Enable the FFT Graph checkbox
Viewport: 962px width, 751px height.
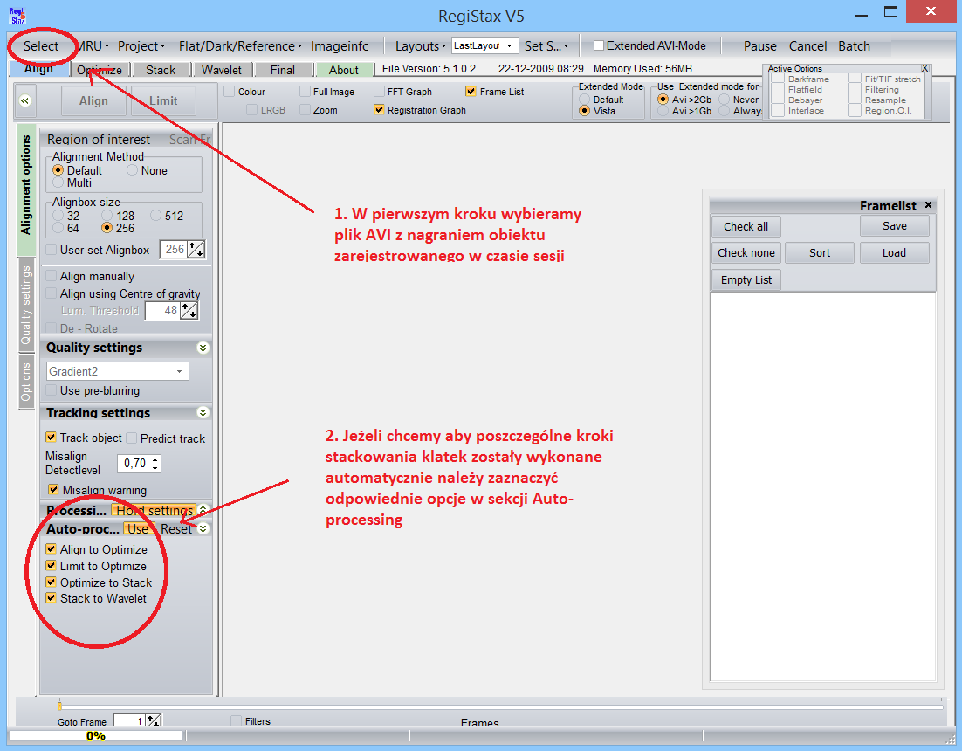point(379,92)
